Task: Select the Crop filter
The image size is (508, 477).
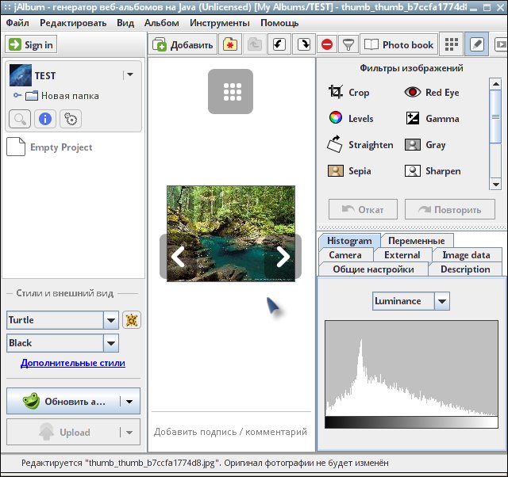Action: (349, 93)
